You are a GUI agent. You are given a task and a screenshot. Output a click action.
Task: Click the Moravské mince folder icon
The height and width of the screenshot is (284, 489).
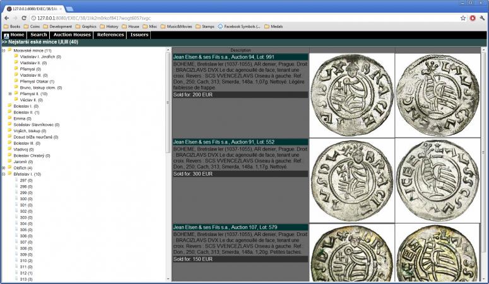coord(9,50)
